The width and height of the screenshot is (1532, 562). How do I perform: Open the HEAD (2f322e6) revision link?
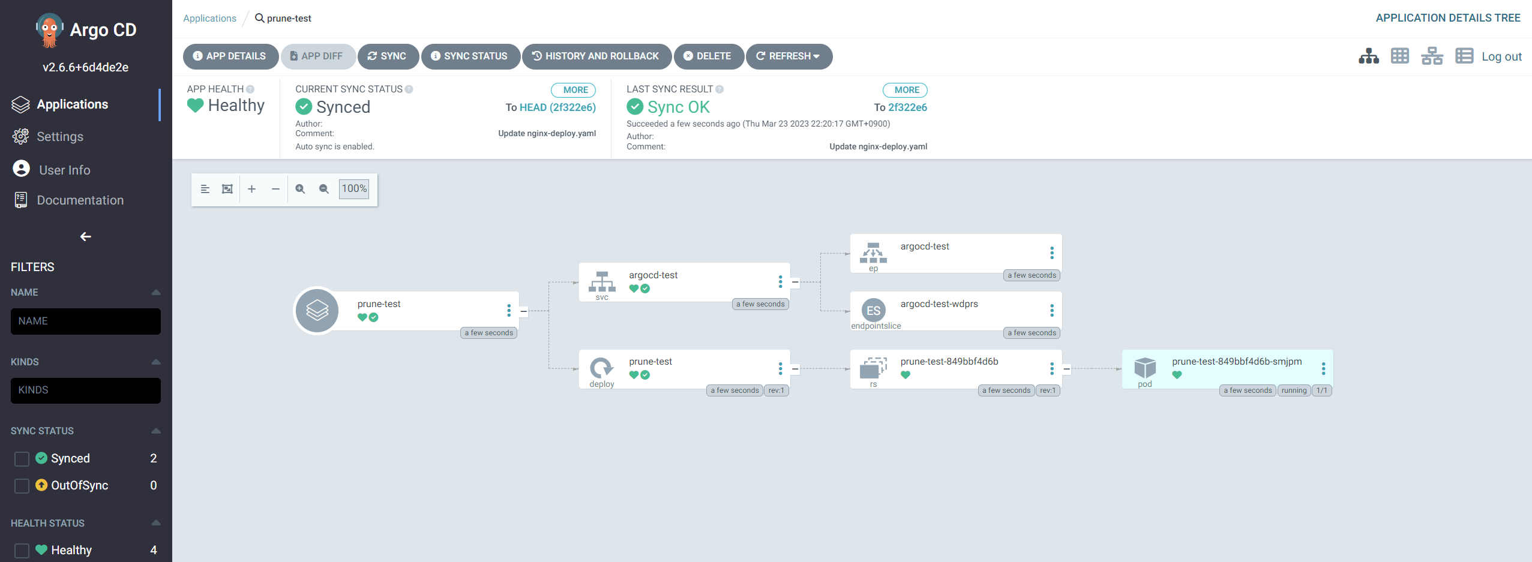click(557, 107)
